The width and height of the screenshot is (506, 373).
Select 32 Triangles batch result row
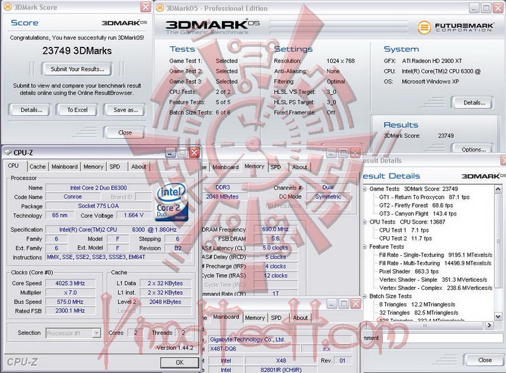coord(419,313)
